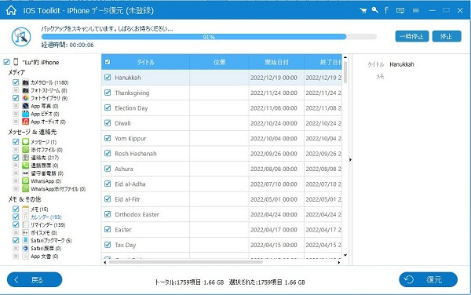Pause scan with 一時停止 button
Screen dimensions: 471x295
click(x=412, y=36)
